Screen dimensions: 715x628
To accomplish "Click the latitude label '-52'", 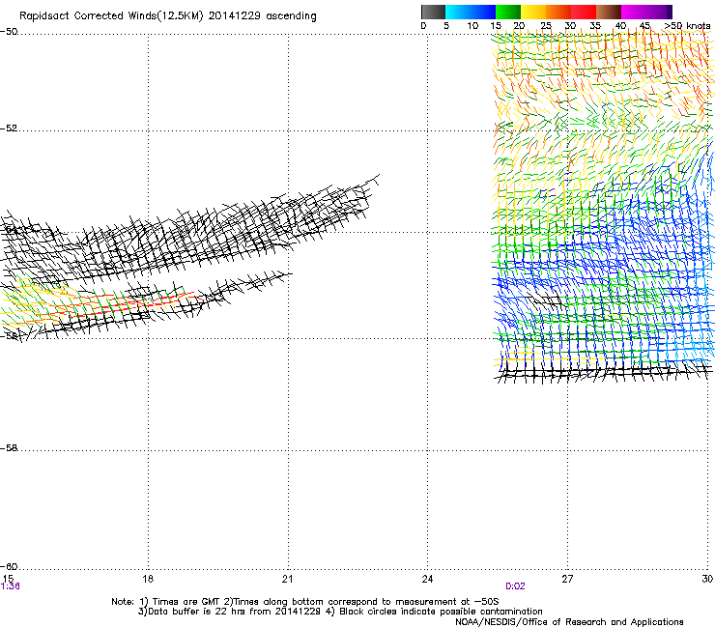I will tap(9, 128).
